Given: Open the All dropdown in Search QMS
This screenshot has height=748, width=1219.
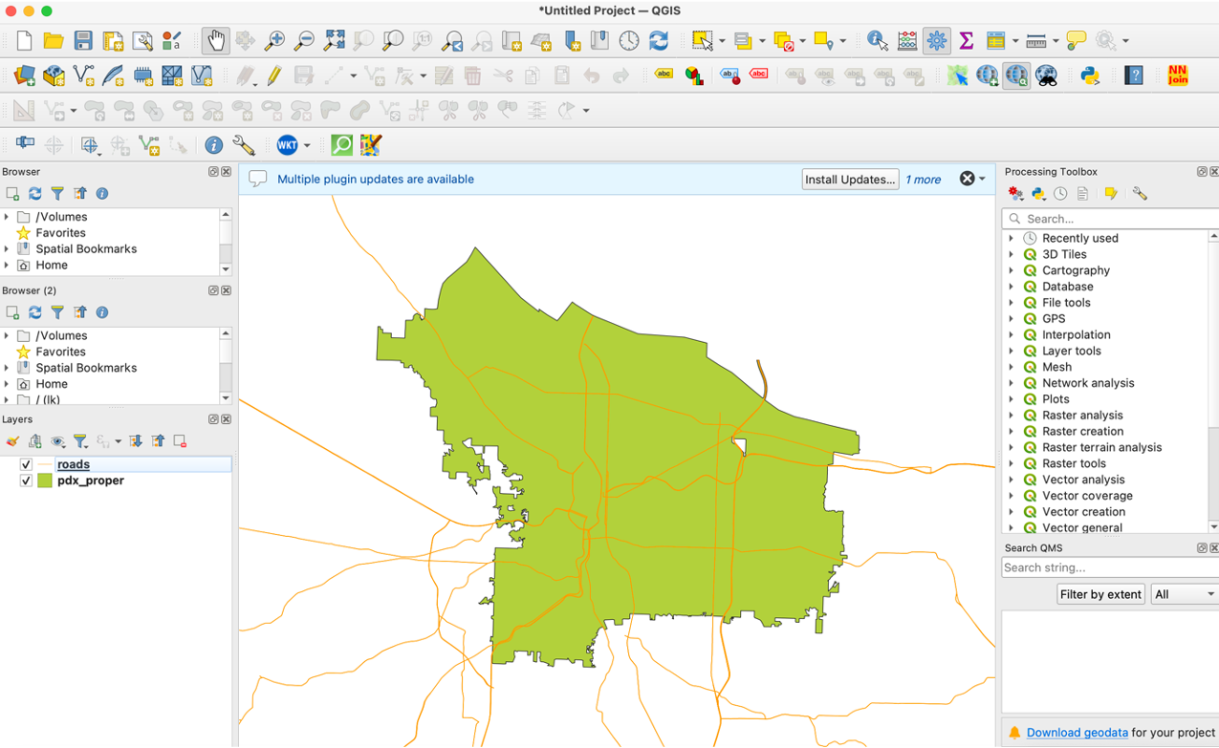Looking at the screenshot, I should (x=1184, y=594).
